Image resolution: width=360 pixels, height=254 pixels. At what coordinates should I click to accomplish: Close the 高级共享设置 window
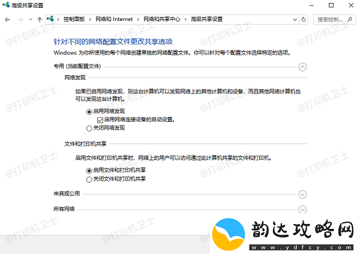click(x=351, y=5)
